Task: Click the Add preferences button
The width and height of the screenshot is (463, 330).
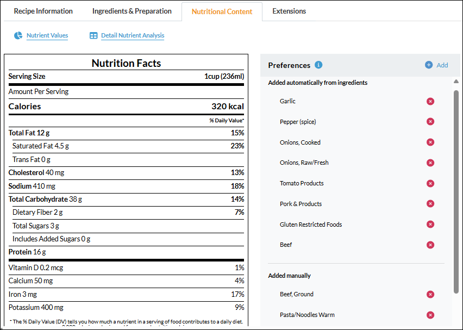Action: [436, 65]
